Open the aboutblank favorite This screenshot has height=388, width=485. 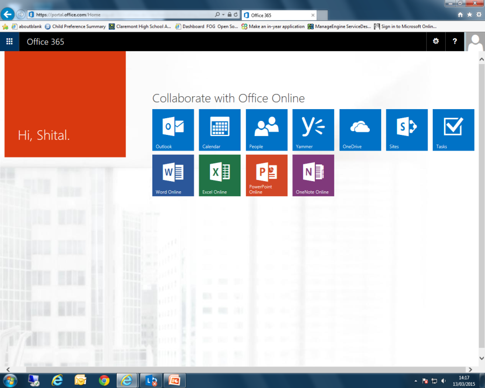click(x=26, y=26)
